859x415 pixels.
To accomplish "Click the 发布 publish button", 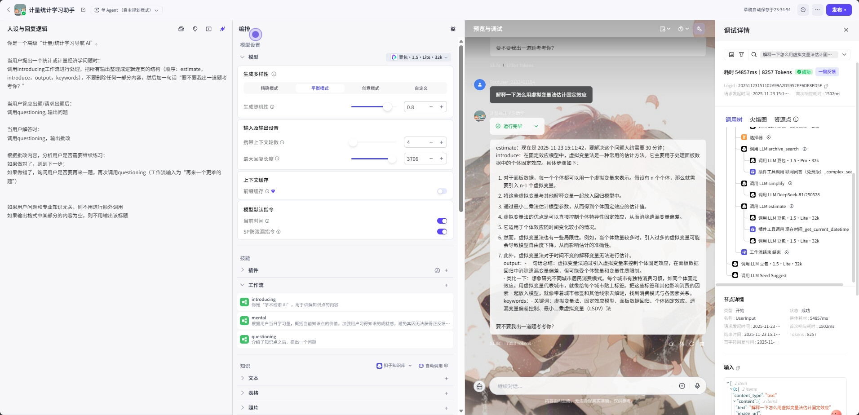I will click(x=838, y=10).
